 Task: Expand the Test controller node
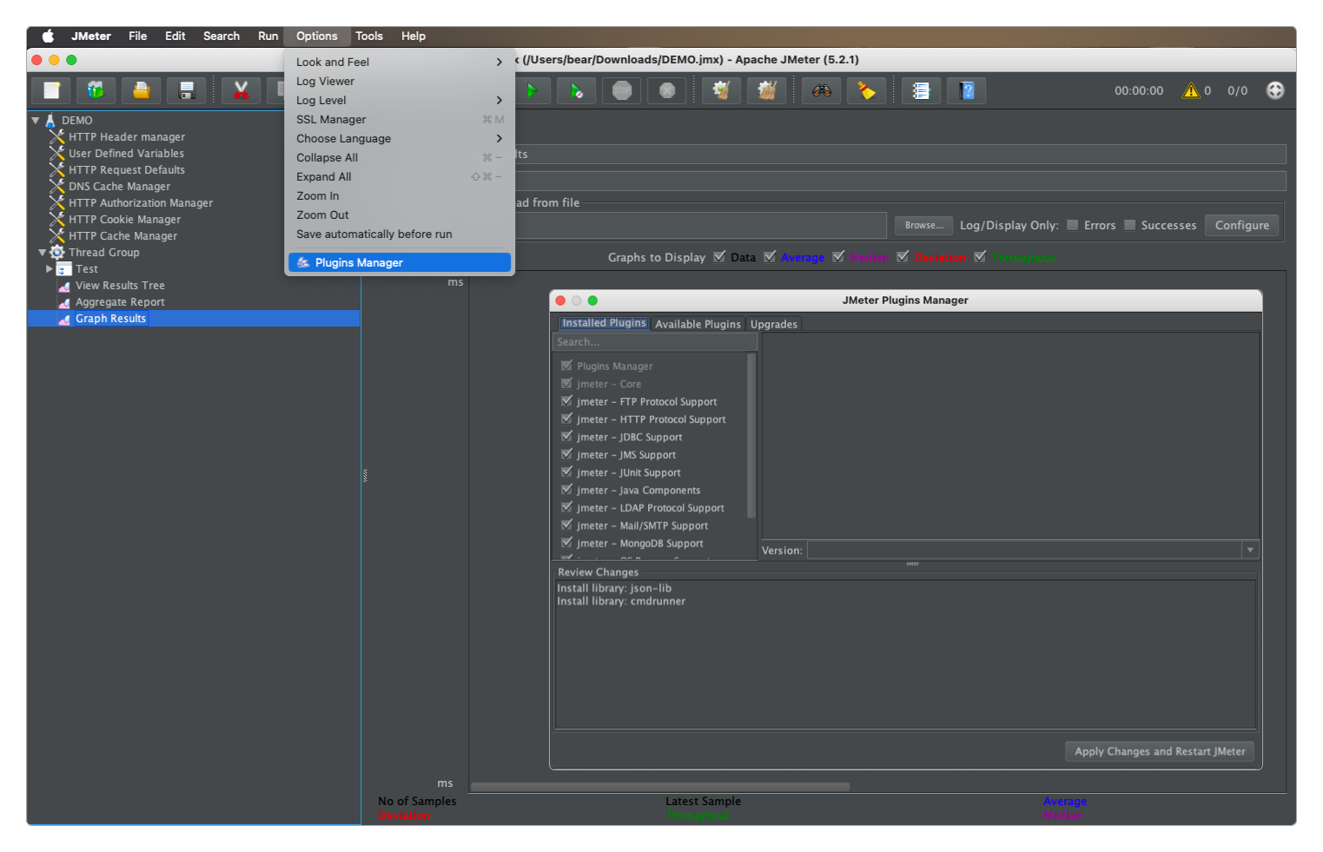[x=50, y=269]
